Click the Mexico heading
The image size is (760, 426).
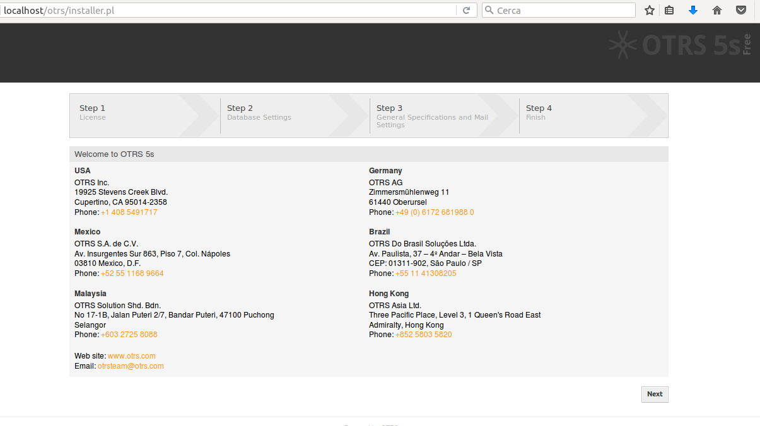point(88,232)
